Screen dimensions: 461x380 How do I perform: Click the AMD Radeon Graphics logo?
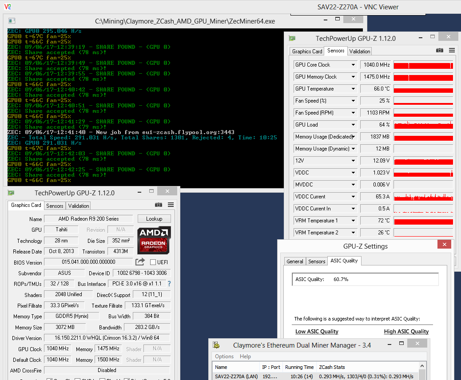(x=154, y=241)
